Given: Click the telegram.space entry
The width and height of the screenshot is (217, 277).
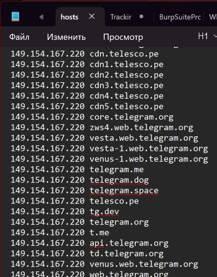Looking at the screenshot, I should pos(124,190).
